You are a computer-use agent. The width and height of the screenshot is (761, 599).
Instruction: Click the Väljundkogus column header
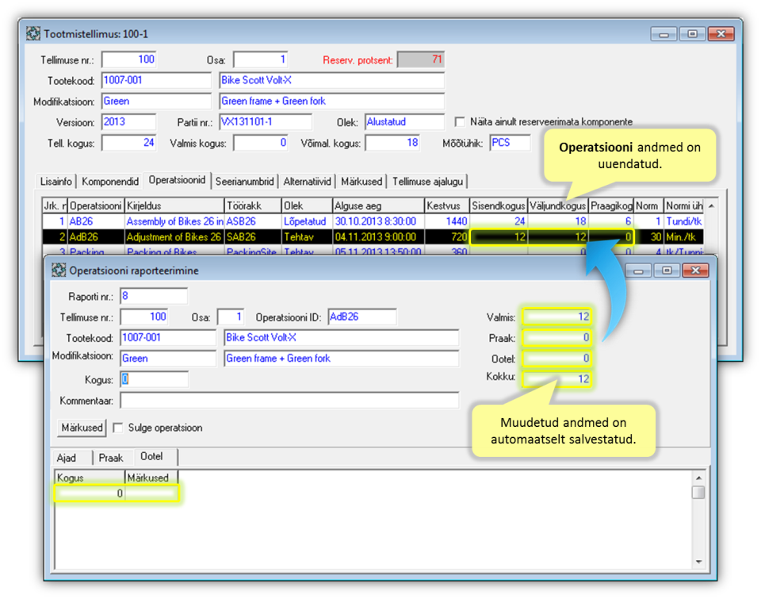(557, 206)
